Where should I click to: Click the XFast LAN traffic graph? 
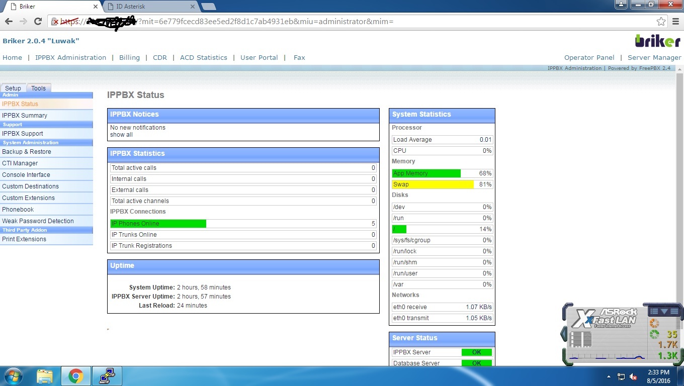pyautogui.click(x=607, y=356)
